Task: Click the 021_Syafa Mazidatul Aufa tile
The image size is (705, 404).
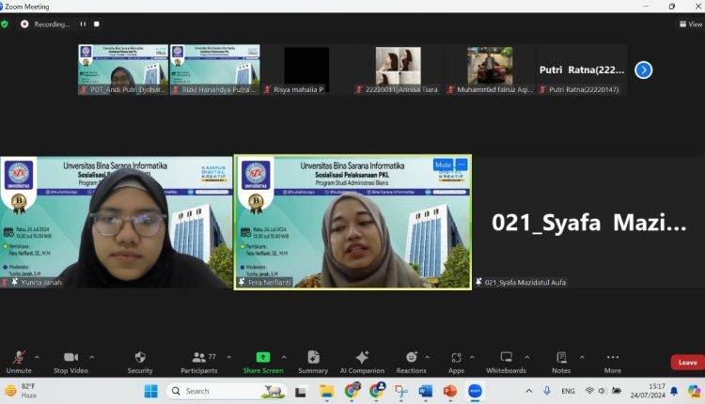Action: 589,222
